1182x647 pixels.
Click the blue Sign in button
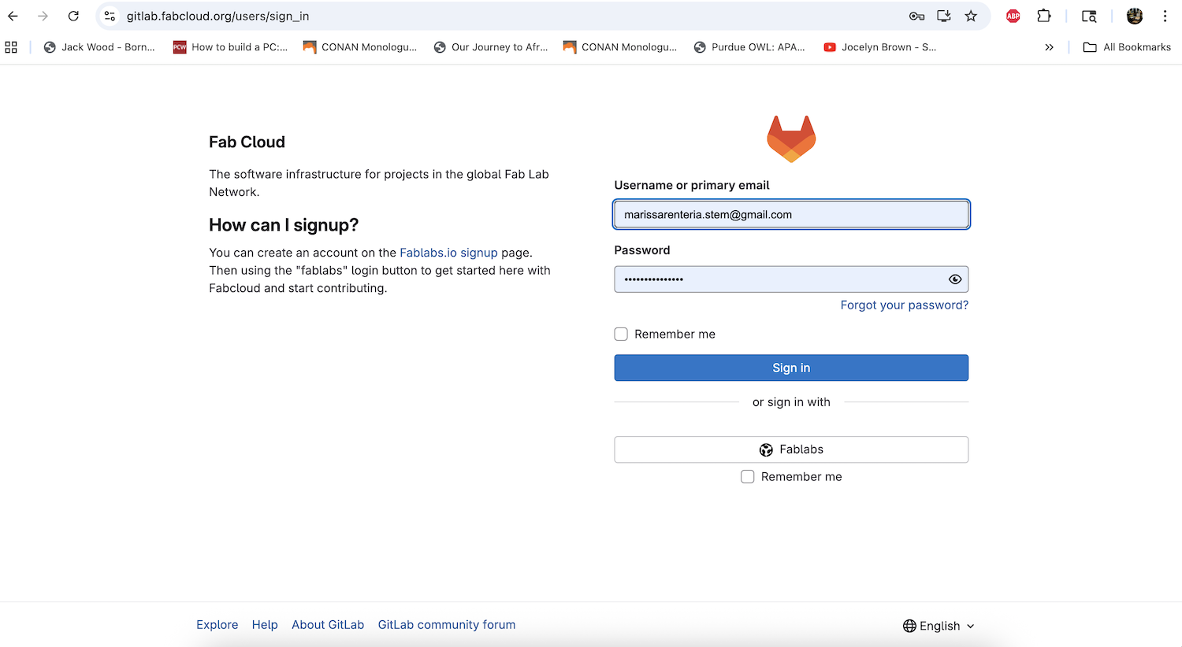pyautogui.click(x=791, y=368)
